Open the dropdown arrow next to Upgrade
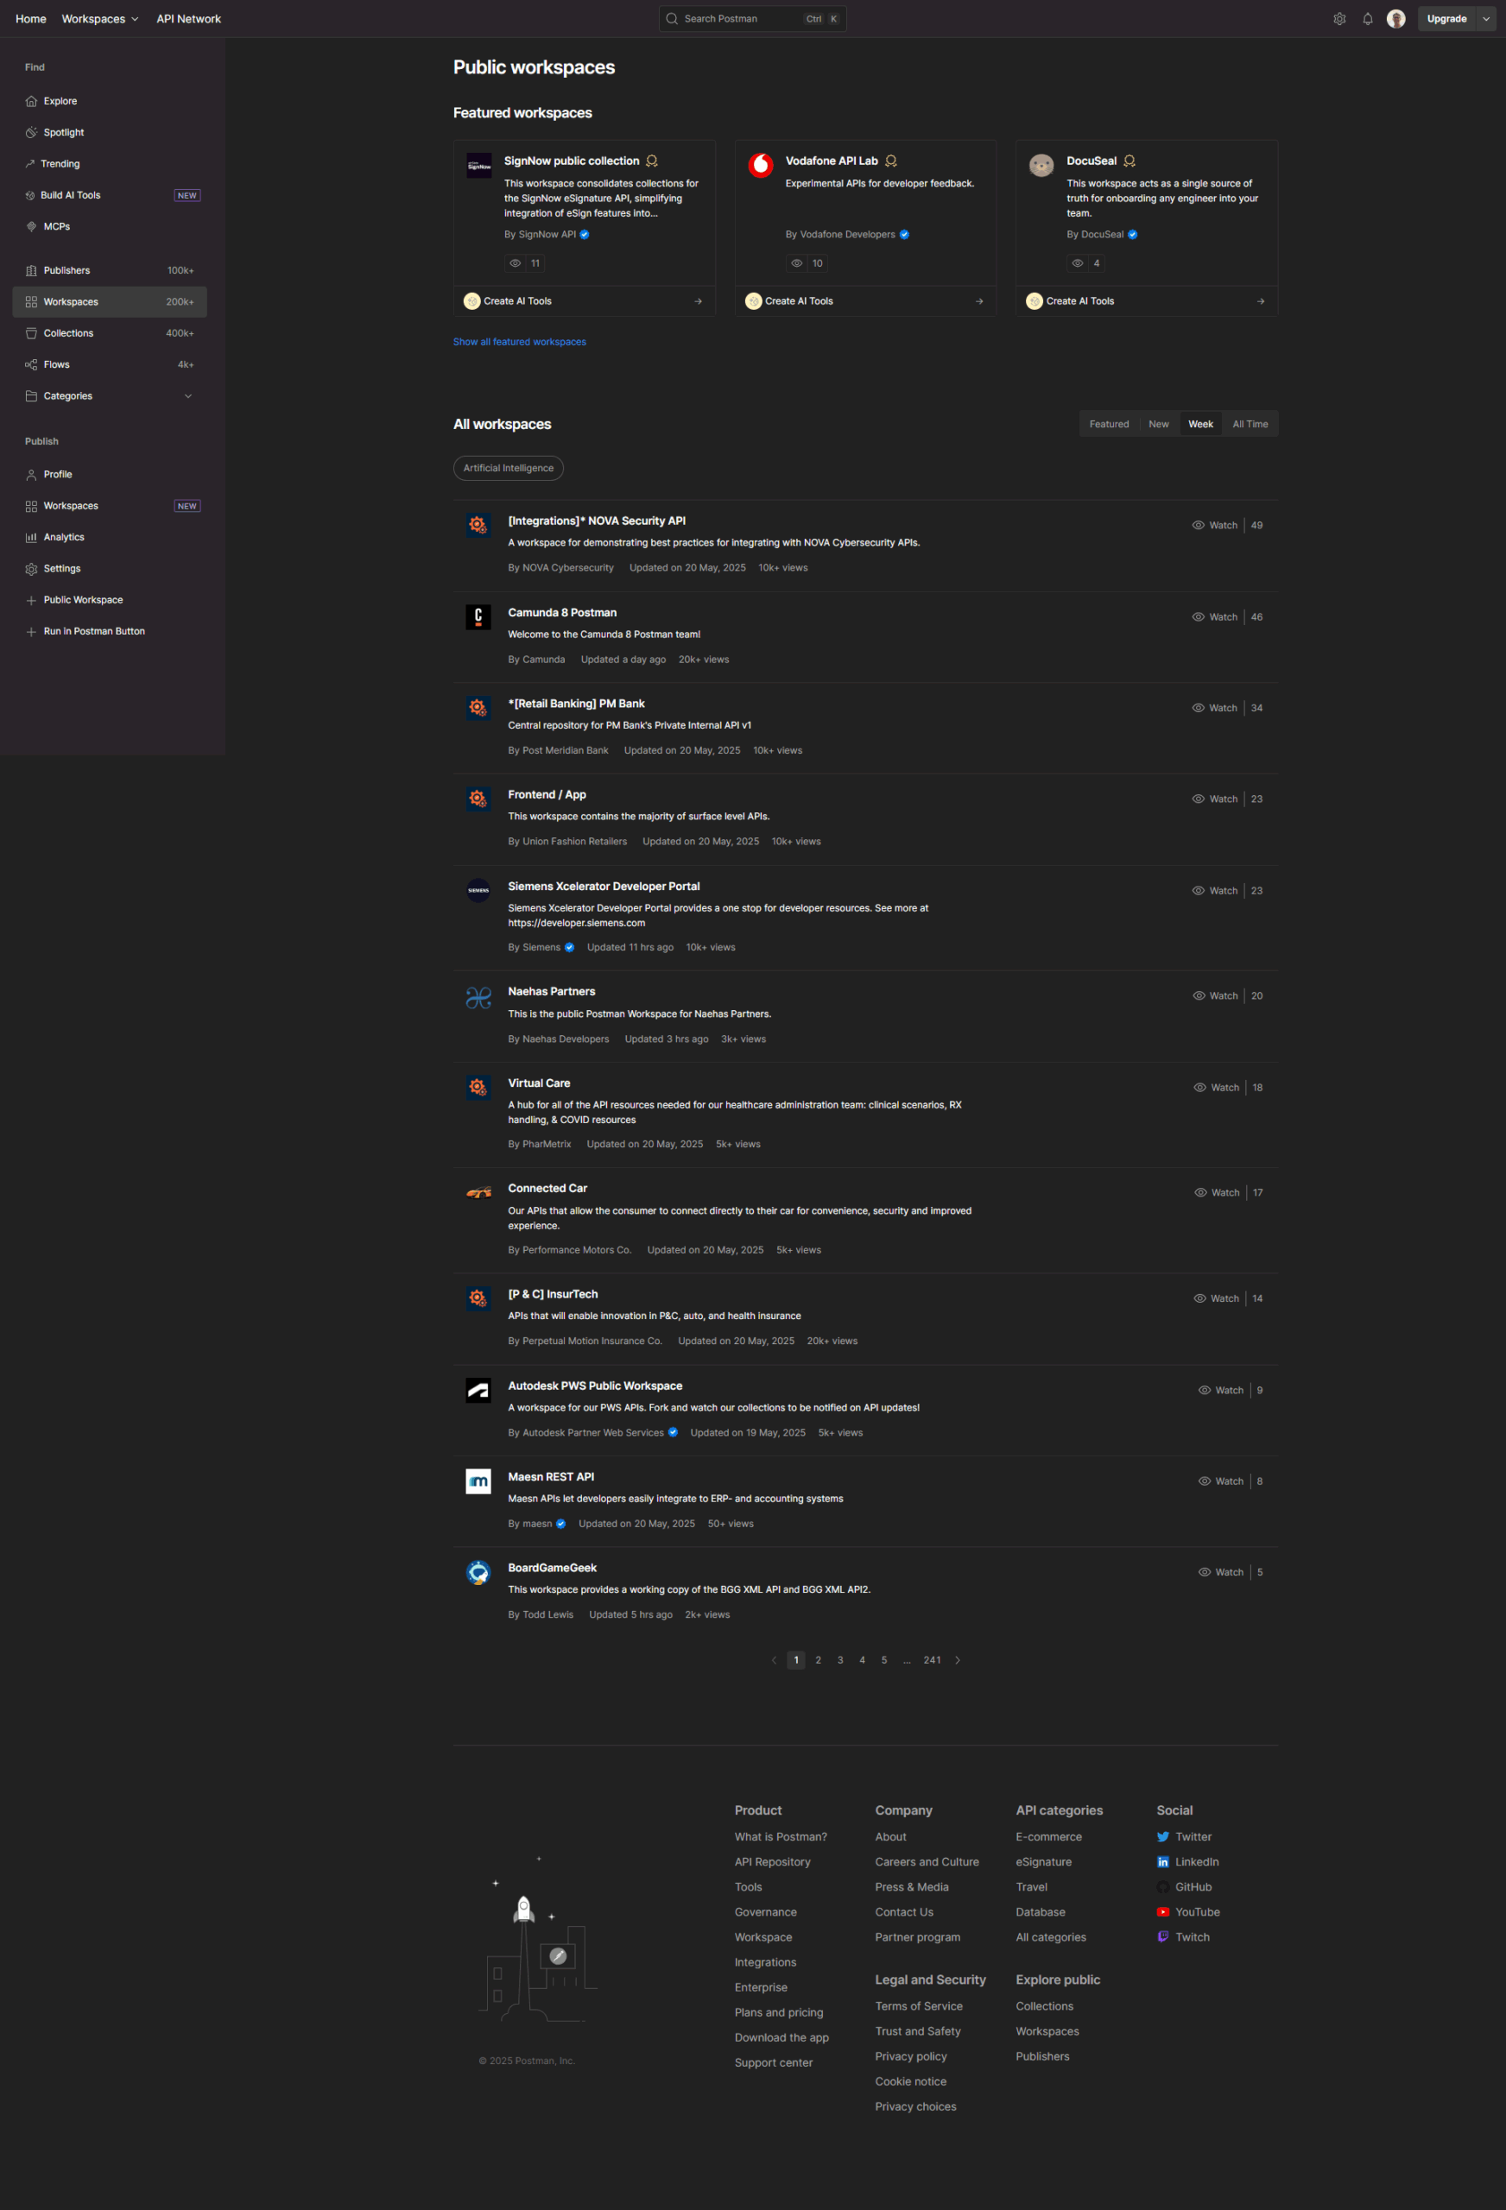 click(x=1486, y=19)
